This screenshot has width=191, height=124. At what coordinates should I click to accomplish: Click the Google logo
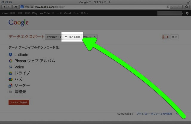(x=19, y=23)
